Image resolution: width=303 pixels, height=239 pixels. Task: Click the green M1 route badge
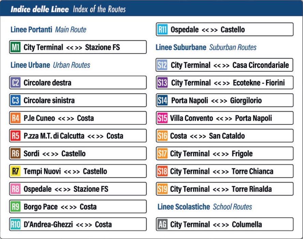pyautogui.click(x=16, y=47)
